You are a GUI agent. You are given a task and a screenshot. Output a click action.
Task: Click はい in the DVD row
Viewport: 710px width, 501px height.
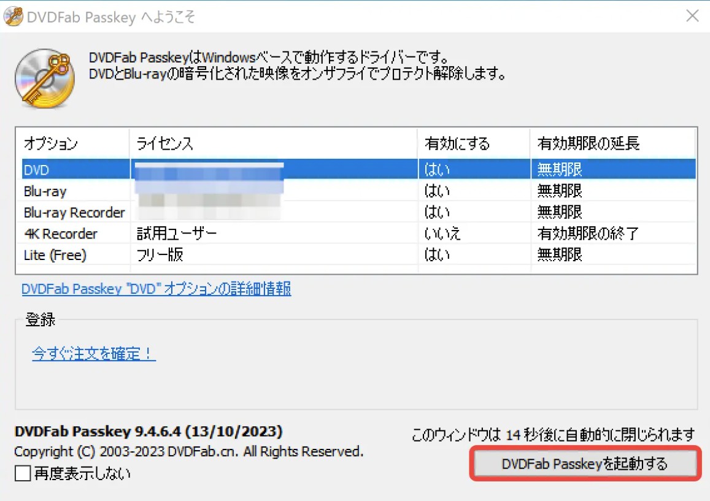437,170
